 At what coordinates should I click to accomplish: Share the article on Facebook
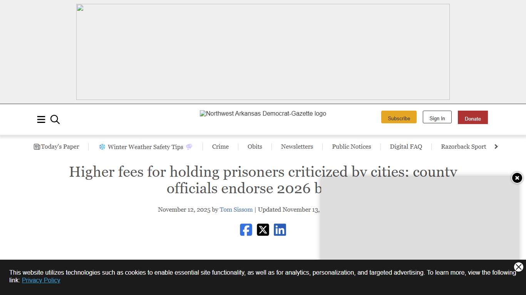246,229
